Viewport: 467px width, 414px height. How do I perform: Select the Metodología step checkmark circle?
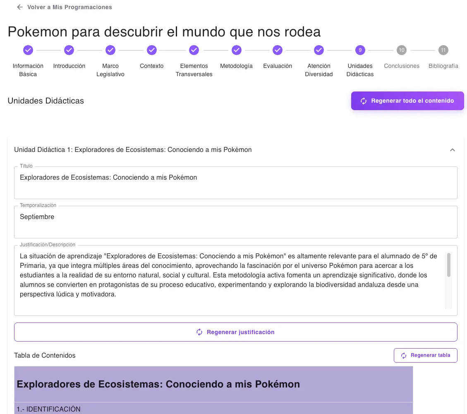click(x=237, y=50)
